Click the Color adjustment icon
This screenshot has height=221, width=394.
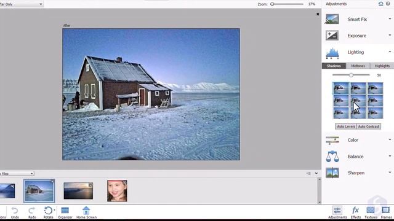332,140
